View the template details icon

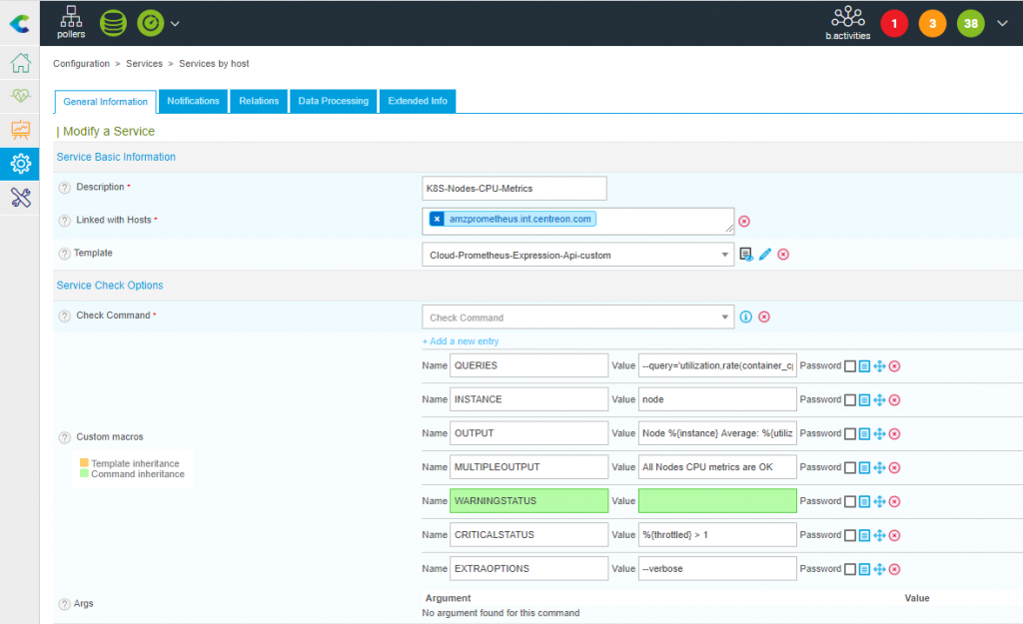(x=745, y=255)
